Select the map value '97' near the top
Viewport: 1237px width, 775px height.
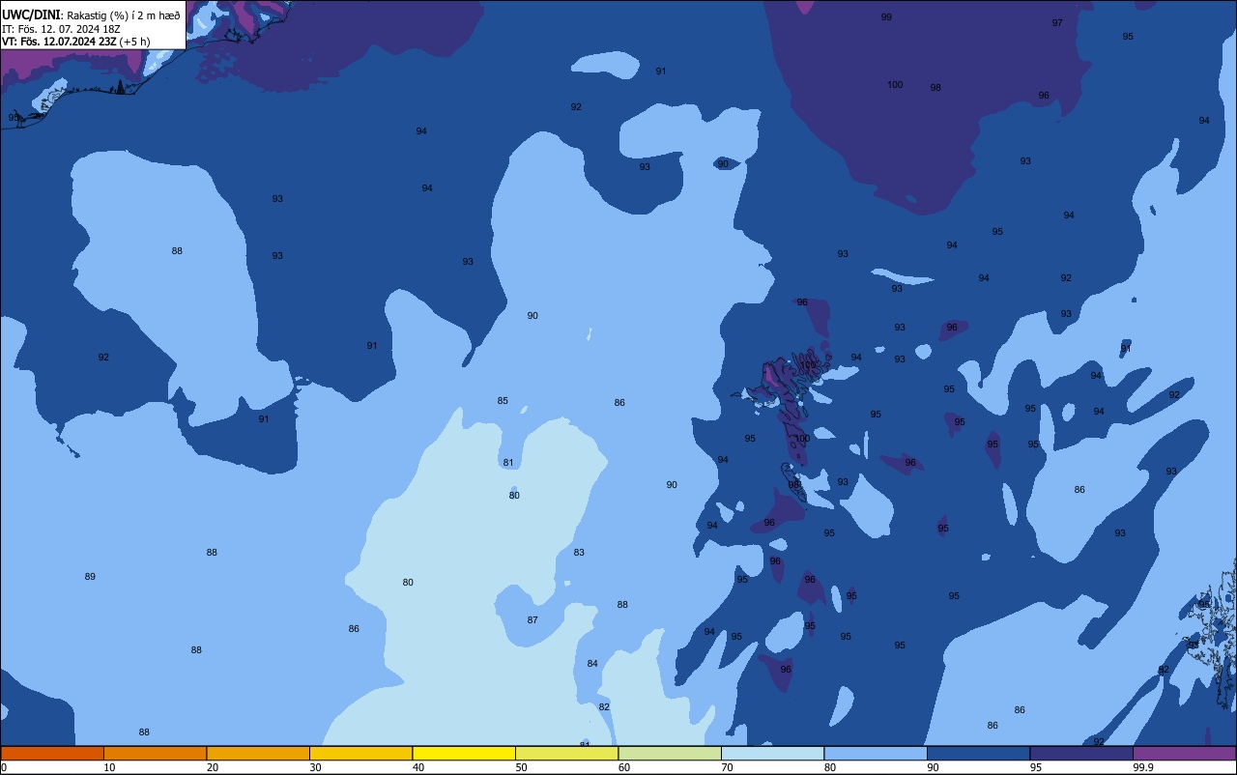pos(1057,22)
